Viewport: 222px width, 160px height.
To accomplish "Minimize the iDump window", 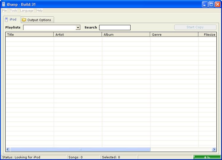I will pos(205,4).
